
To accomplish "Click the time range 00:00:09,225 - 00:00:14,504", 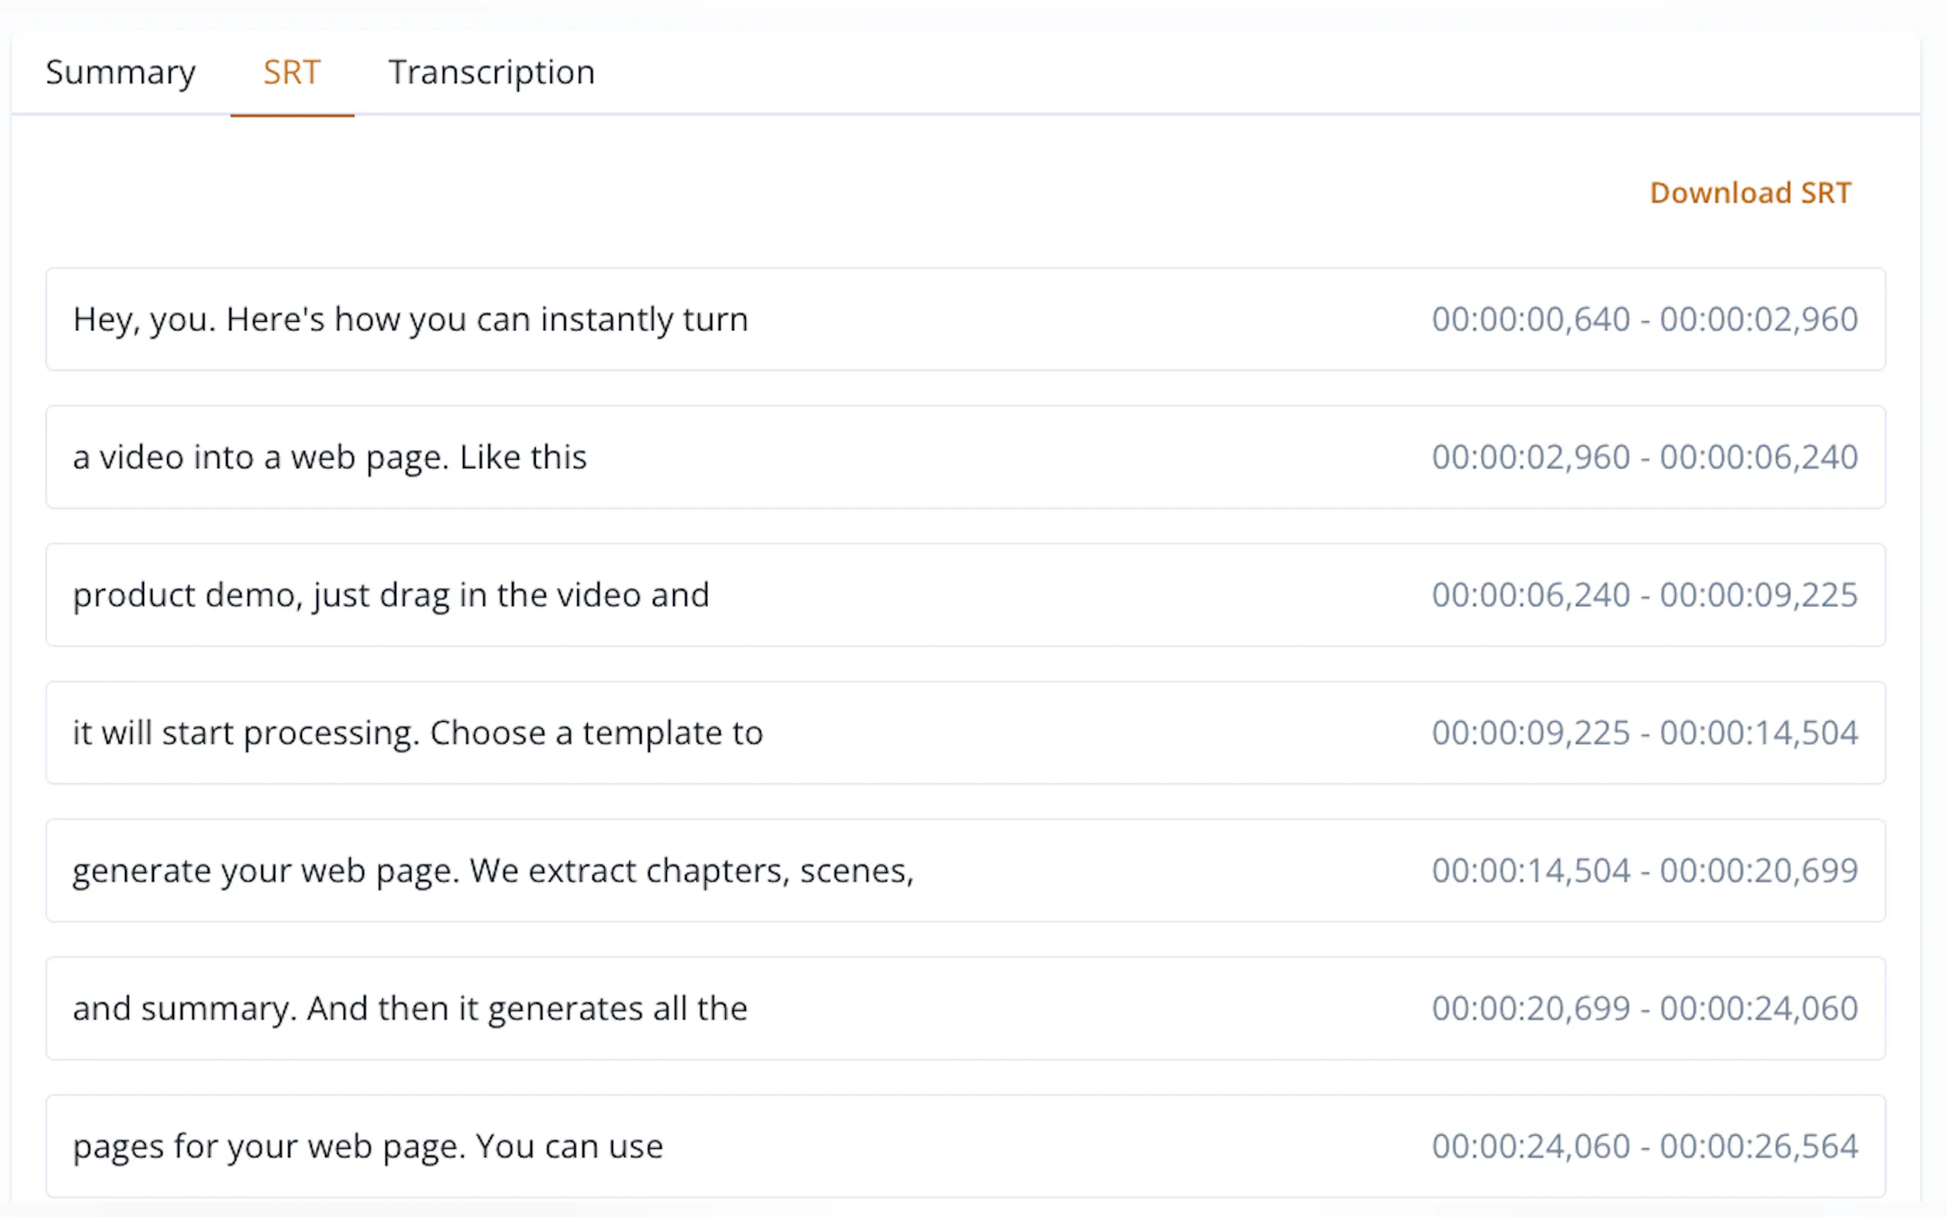I will 1644,733.
